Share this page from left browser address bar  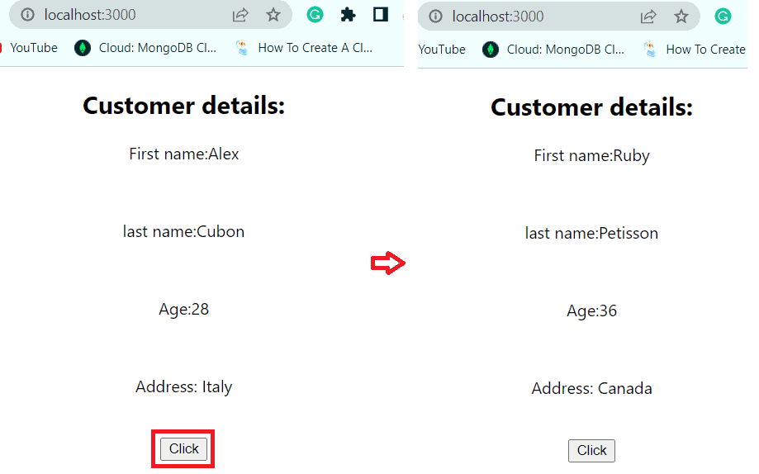(x=240, y=15)
